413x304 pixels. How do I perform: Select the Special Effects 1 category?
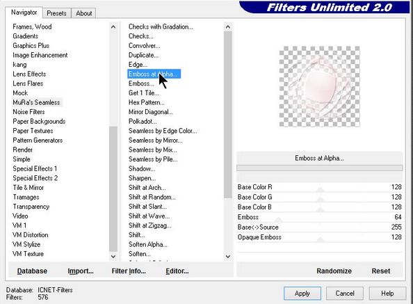(x=35, y=168)
